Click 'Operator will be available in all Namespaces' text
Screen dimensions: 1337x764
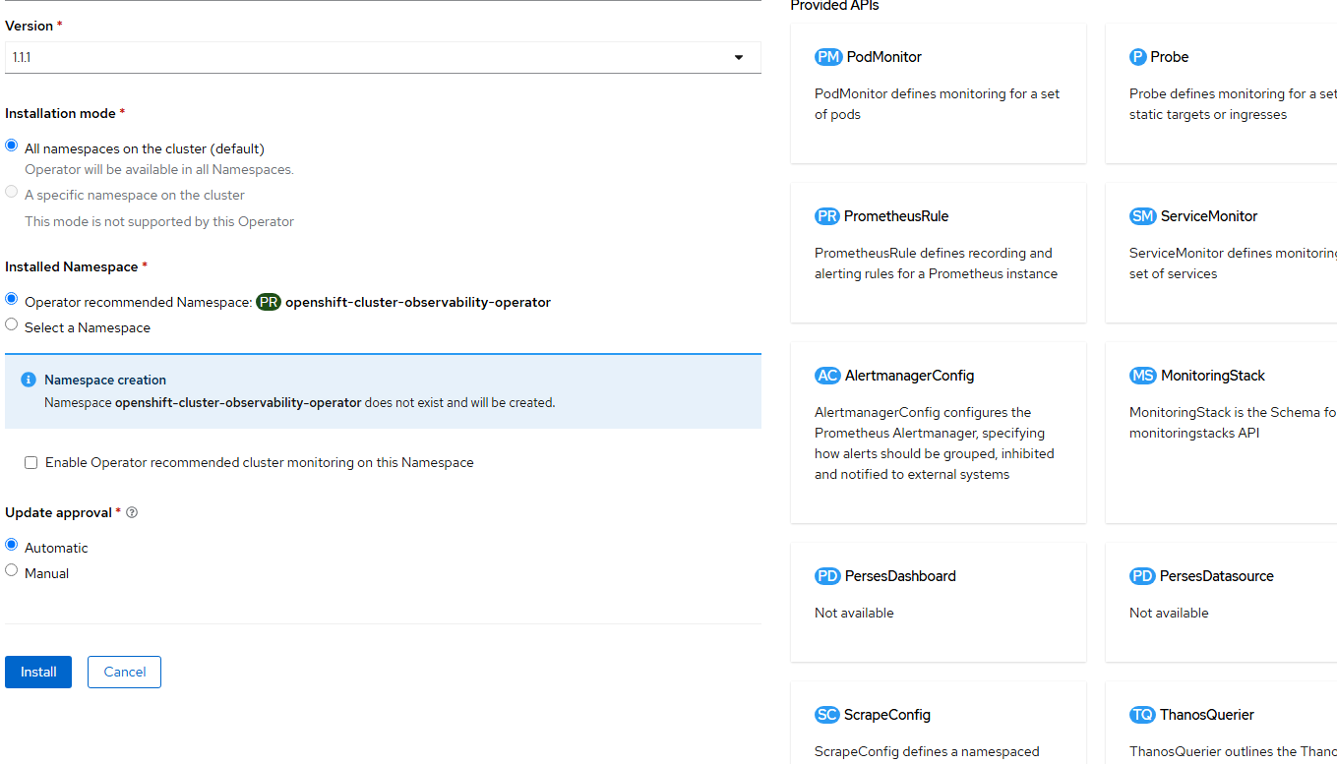tap(159, 169)
